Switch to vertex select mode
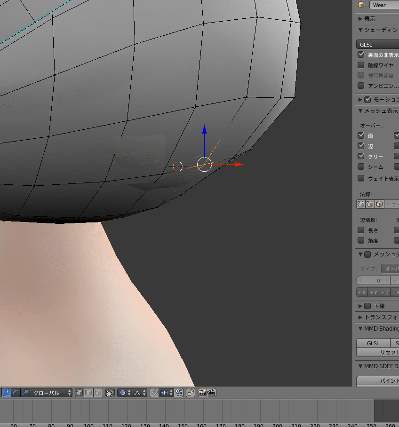 click(x=80, y=393)
